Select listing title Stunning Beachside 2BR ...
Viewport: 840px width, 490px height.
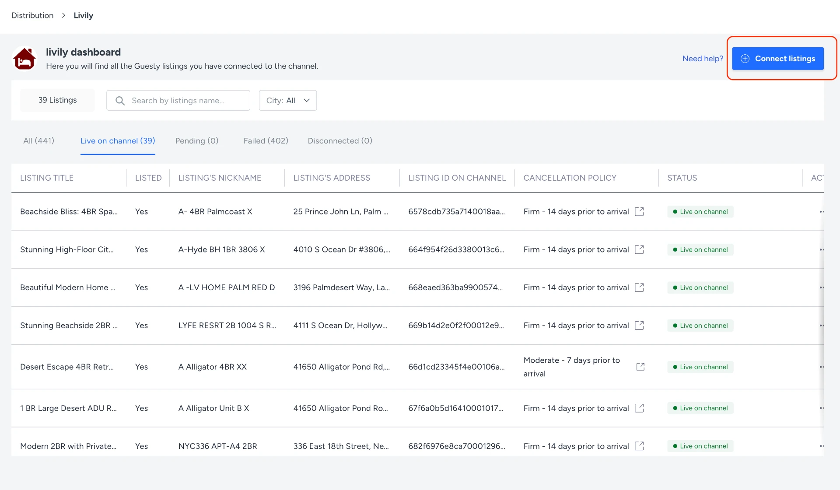69,325
